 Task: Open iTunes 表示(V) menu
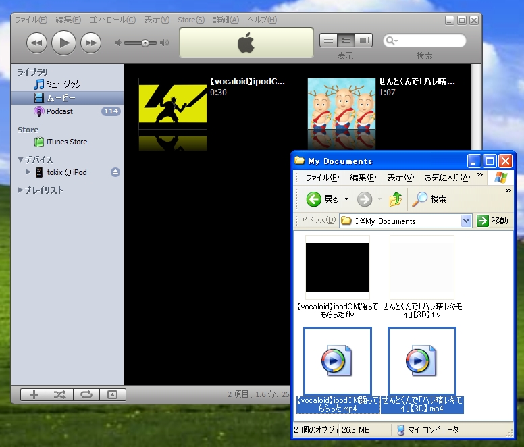[x=157, y=20]
